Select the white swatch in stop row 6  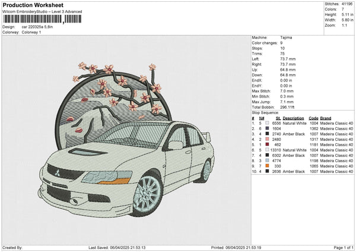point(267,150)
